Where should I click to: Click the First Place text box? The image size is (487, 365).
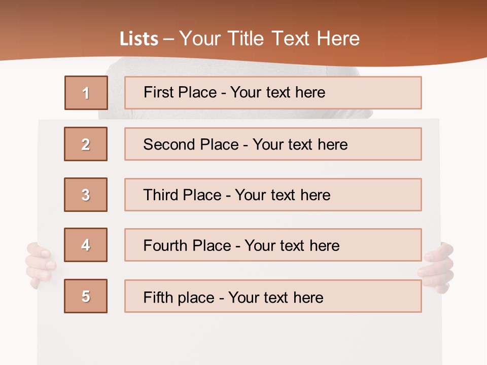(x=273, y=93)
